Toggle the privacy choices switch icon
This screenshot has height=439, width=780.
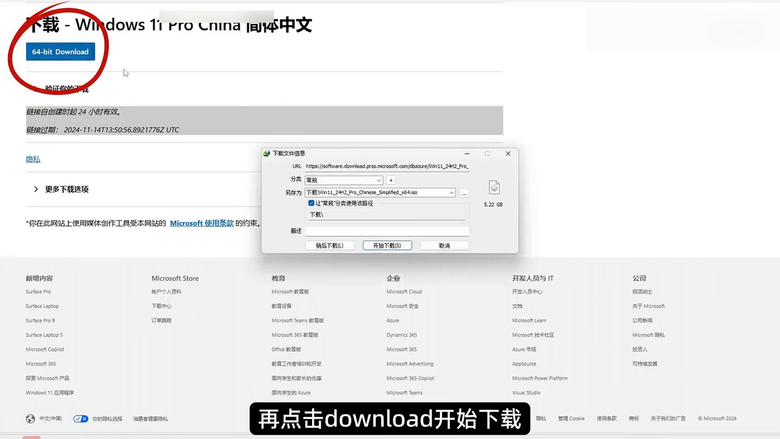click(81, 419)
